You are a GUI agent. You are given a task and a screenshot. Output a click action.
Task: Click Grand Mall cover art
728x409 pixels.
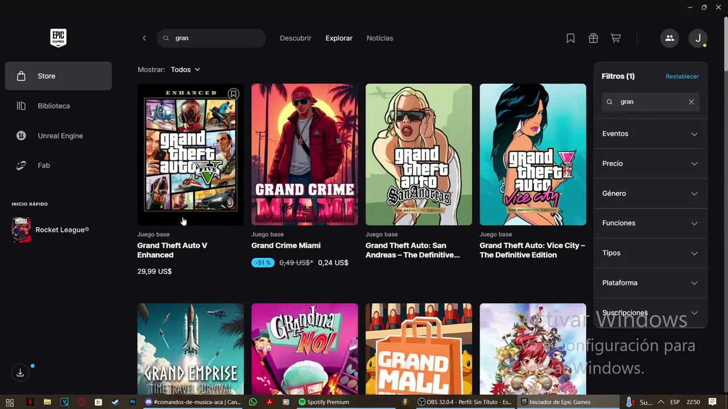(x=419, y=349)
